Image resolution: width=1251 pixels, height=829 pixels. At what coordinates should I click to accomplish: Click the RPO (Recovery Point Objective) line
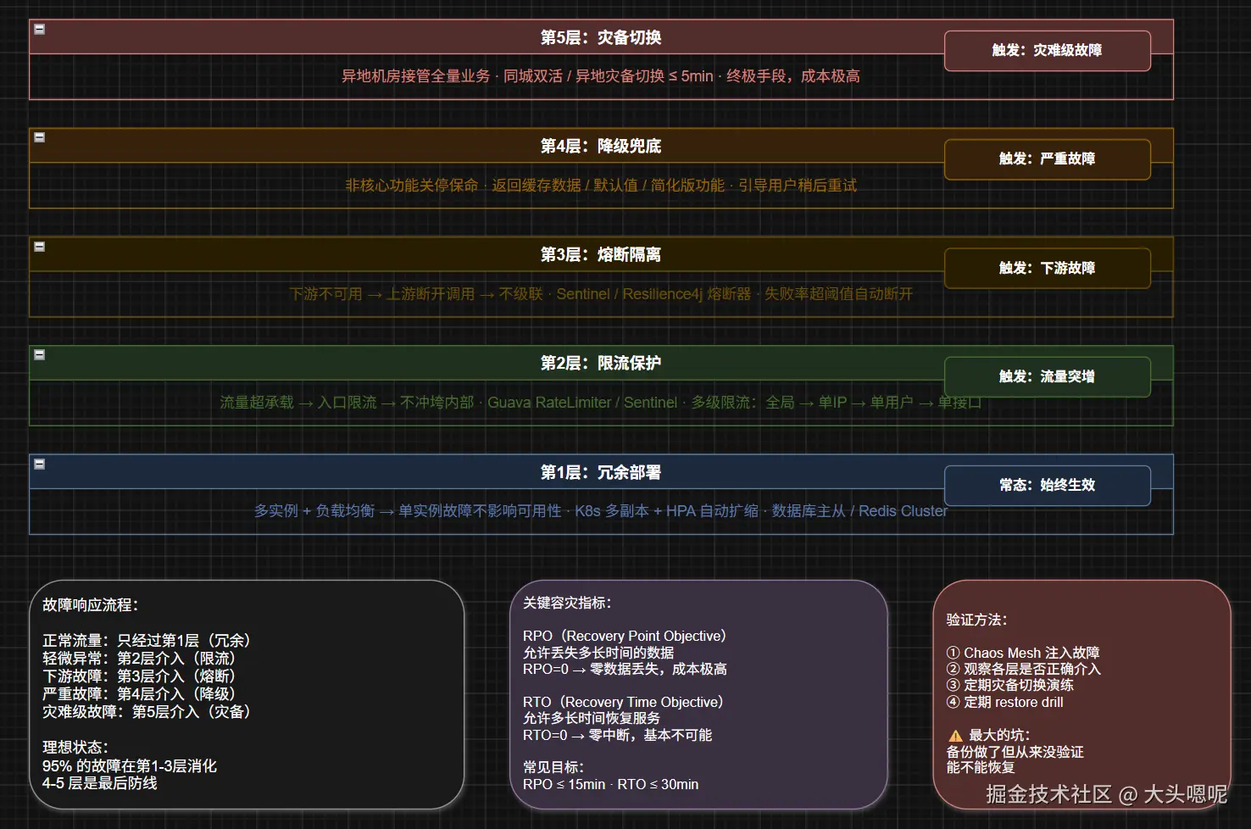(x=627, y=637)
